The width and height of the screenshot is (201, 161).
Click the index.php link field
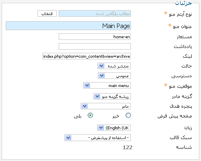tap(86, 56)
